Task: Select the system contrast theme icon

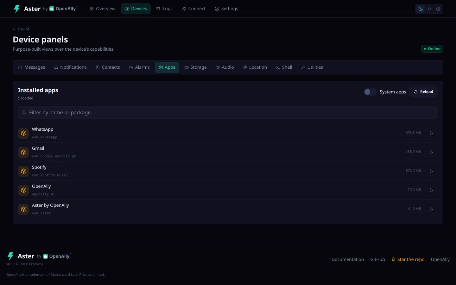Action: point(438,9)
